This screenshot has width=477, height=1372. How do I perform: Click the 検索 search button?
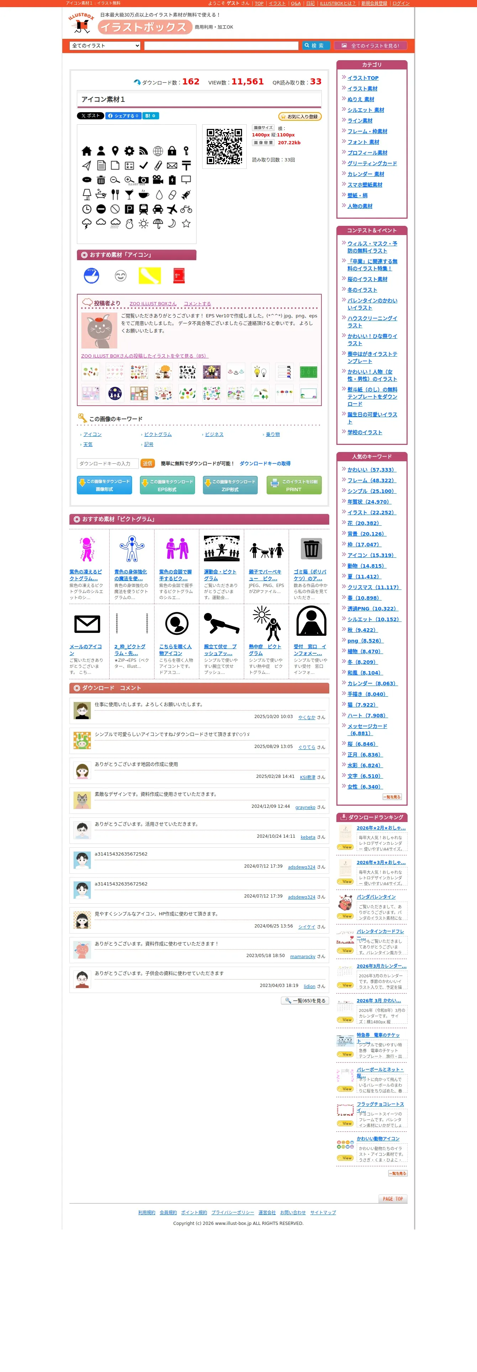[x=316, y=46]
